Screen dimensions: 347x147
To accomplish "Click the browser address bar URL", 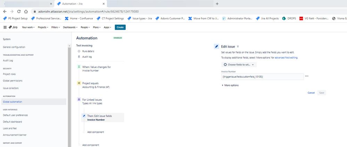I will 88,11.
